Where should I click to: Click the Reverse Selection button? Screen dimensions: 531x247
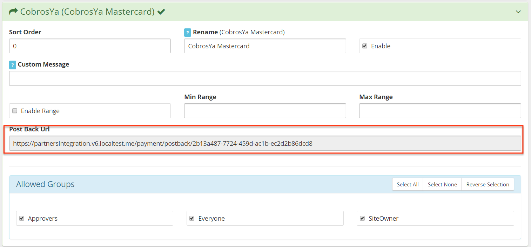[x=488, y=184]
